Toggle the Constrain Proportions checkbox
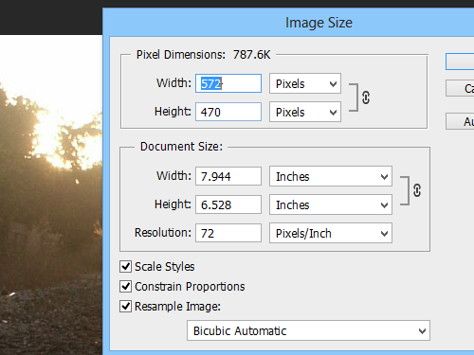The height and width of the screenshot is (355, 474). click(x=125, y=287)
